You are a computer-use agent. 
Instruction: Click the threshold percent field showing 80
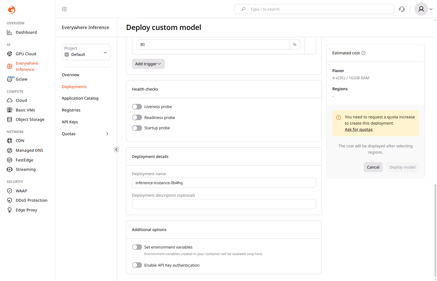tap(214, 44)
